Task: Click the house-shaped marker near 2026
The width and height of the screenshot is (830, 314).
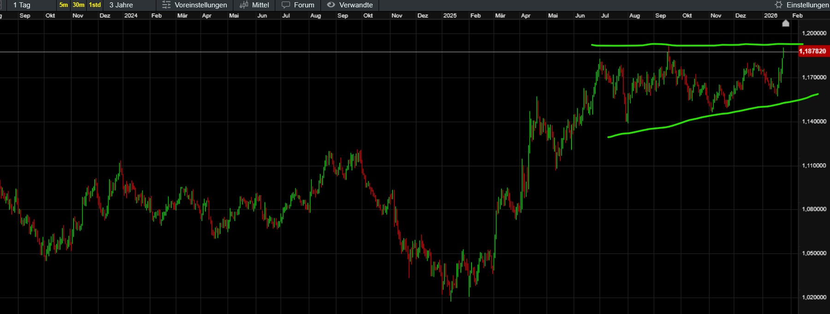Action: (x=786, y=23)
